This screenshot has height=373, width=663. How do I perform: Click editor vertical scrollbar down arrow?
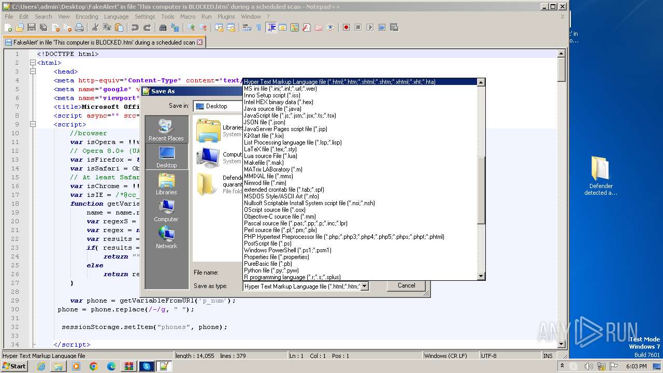click(561, 343)
